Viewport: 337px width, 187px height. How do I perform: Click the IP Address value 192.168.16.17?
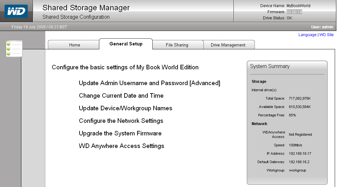(x=300, y=153)
